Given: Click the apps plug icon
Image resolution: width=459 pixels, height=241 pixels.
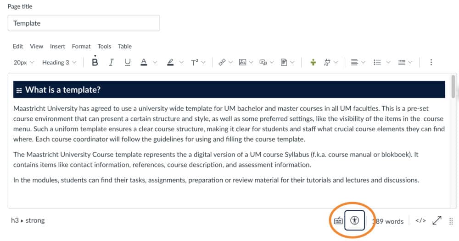Looking at the screenshot, I should click(x=327, y=62).
